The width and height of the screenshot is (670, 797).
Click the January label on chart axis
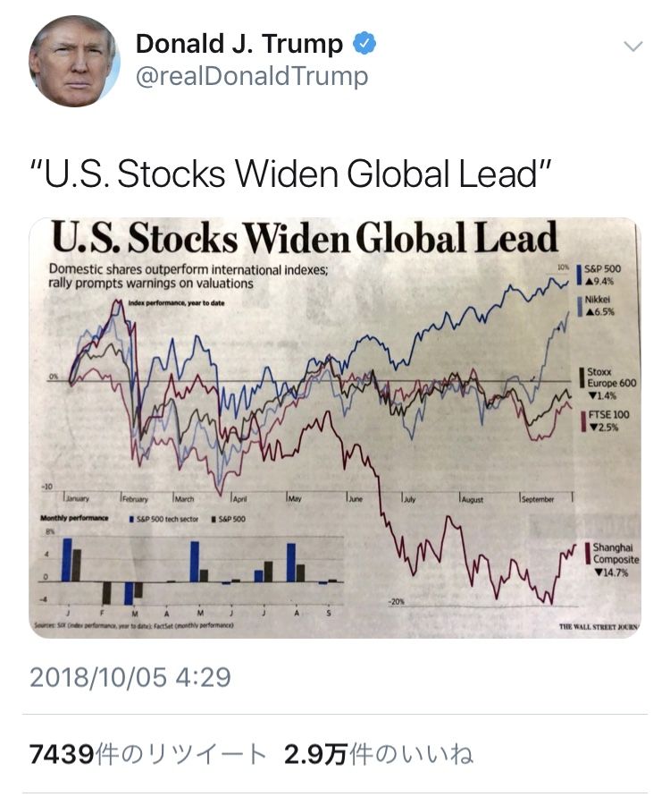(x=82, y=499)
